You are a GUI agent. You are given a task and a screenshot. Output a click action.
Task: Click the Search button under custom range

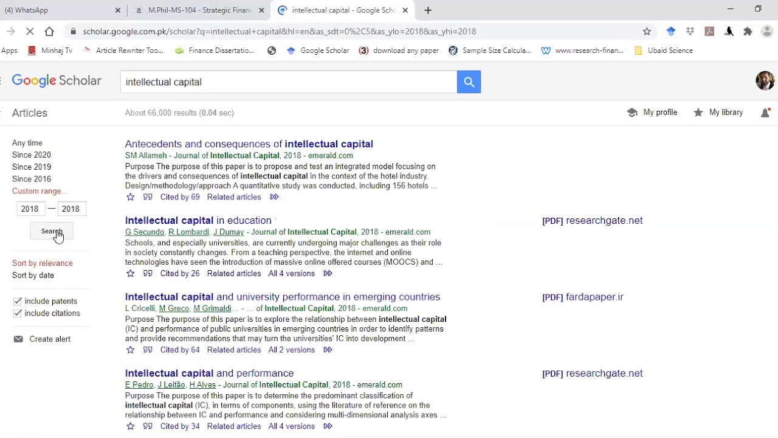(x=52, y=231)
